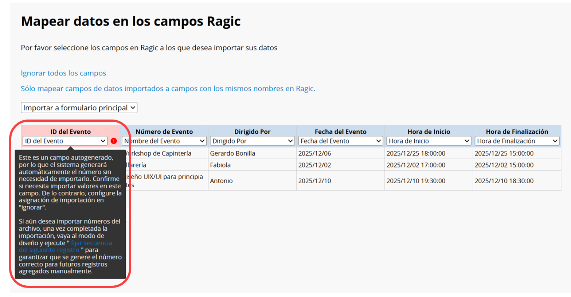
Task: Click the "2025/12/06" event date cell
Action: click(314, 153)
